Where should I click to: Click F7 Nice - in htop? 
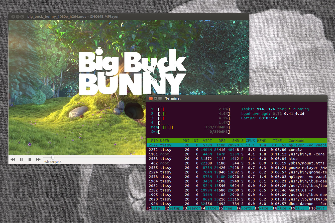click(264, 208)
